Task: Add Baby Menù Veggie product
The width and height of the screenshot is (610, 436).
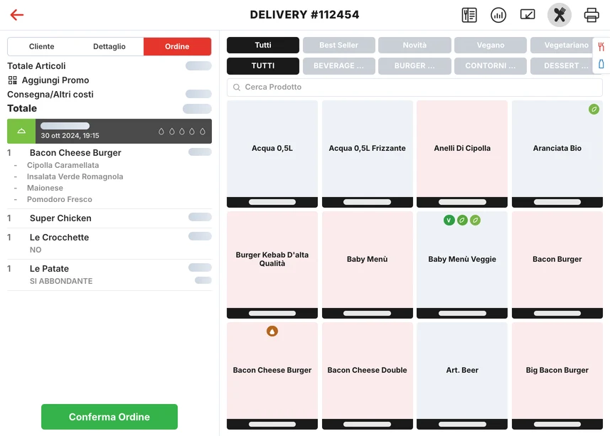Action: pos(462,265)
